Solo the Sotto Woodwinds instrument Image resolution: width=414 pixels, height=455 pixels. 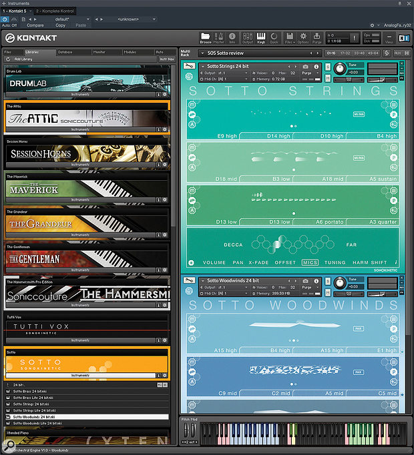(x=328, y=281)
